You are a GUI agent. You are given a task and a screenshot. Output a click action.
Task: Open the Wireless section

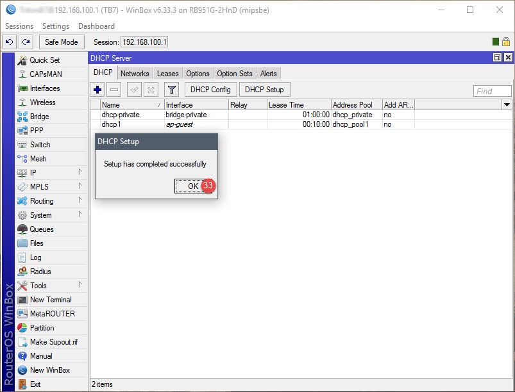click(51, 102)
